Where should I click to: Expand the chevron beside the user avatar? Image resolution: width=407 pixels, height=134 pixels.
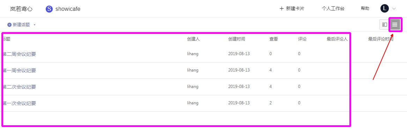pos(394,9)
